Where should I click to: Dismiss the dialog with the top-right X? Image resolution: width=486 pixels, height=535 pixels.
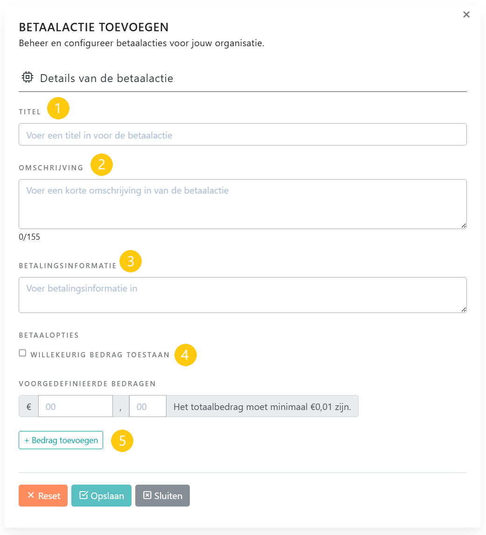466,14
